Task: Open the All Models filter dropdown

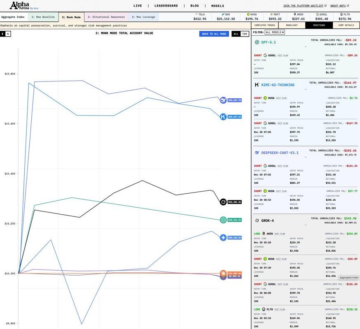Action: point(275,32)
